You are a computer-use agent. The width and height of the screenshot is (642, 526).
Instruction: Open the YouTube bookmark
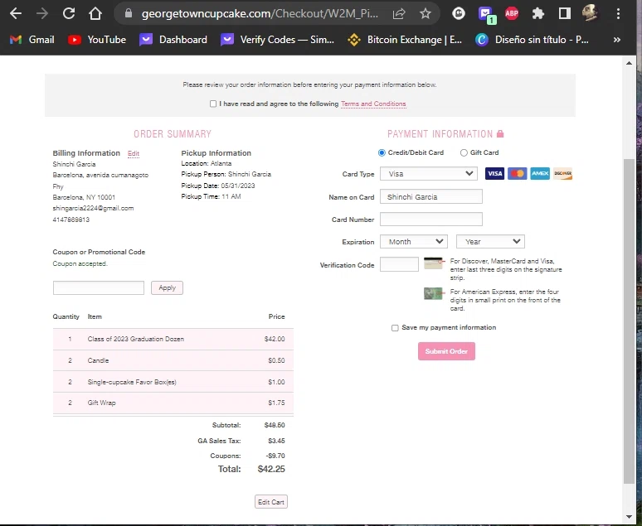pos(97,40)
